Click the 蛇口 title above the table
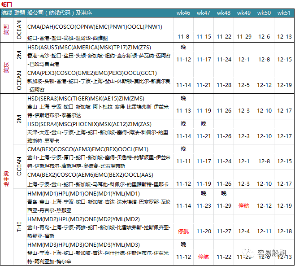The height and width of the screenshot is (266, 295). (x=7, y=4)
